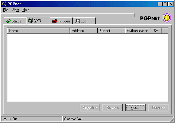Sort by the Authentication column header
The height and width of the screenshot is (123, 175).
138,31
